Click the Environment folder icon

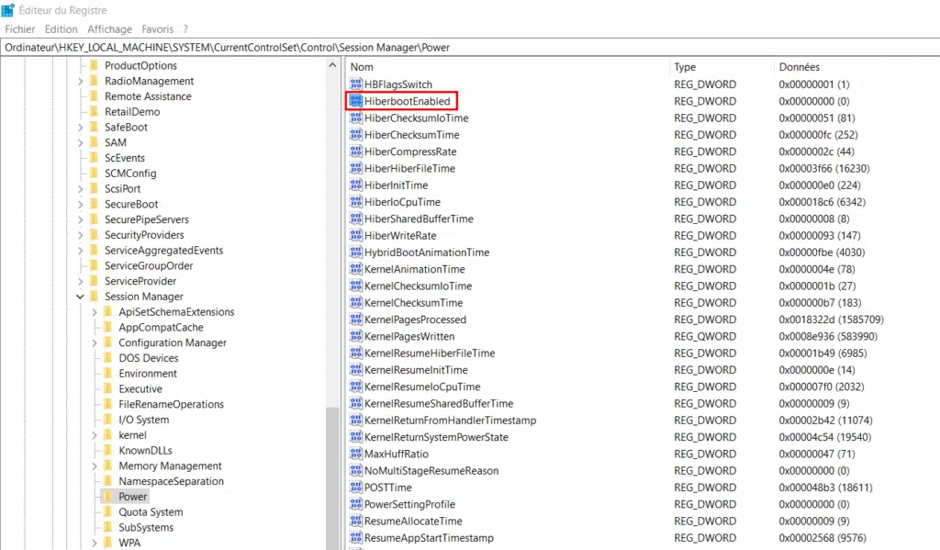[x=107, y=373]
